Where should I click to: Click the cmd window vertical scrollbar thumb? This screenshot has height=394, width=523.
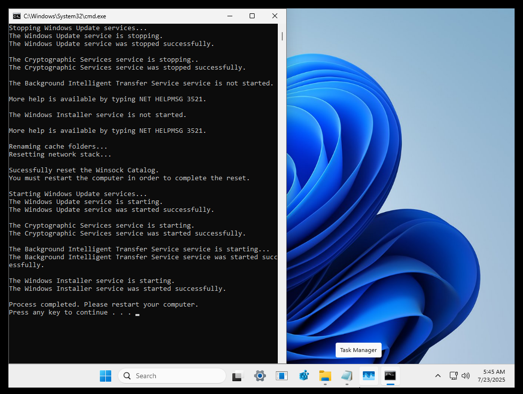pyautogui.click(x=282, y=37)
